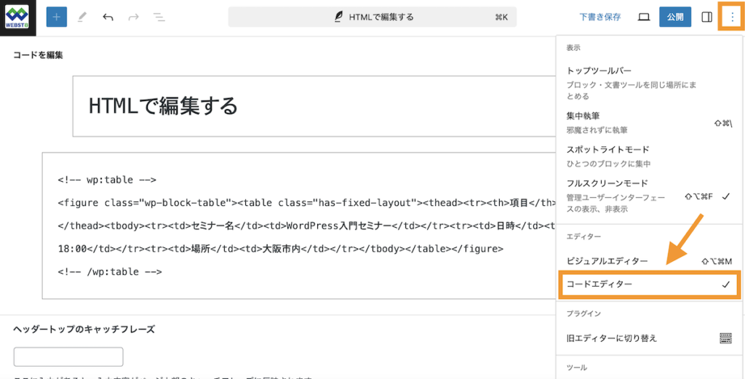Undo the last change with the arrow icon
This screenshot has width=745, height=379.
pyautogui.click(x=108, y=17)
